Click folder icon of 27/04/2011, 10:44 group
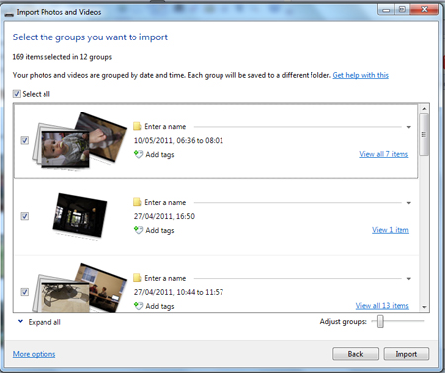 coord(137,278)
